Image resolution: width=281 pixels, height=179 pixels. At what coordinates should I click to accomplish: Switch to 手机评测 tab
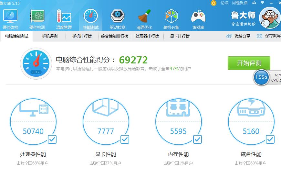point(50,36)
